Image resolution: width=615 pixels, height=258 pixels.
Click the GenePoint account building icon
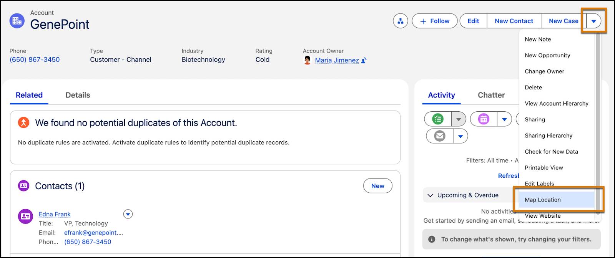tap(17, 21)
